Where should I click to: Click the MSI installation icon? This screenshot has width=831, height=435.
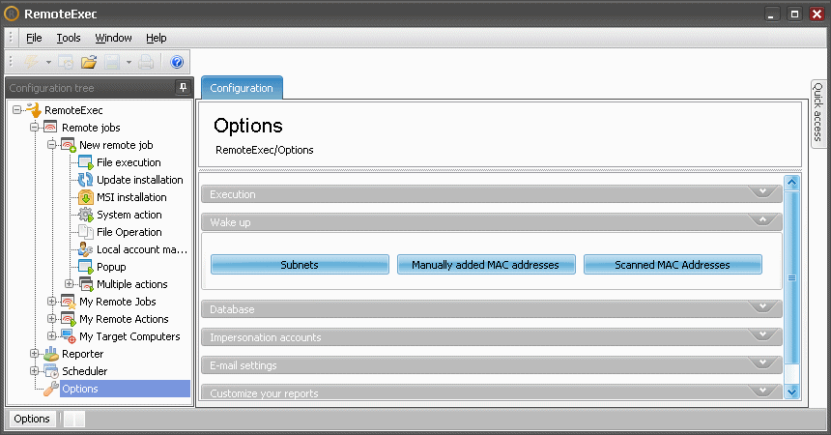coord(86,197)
